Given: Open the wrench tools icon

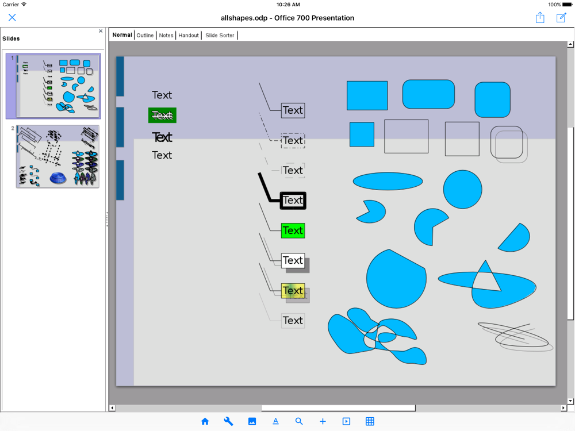Looking at the screenshot, I should pos(228,421).
